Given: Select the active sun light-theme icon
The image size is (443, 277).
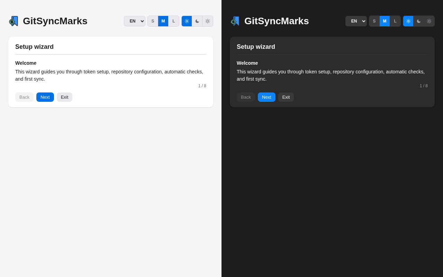Looking at the screenshot, I should coord(187,21).
